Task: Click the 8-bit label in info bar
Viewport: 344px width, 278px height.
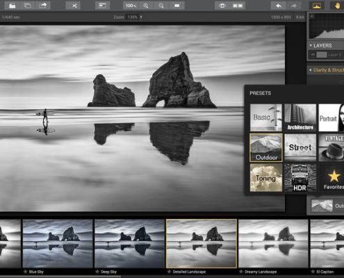Action: click(300, 17)
